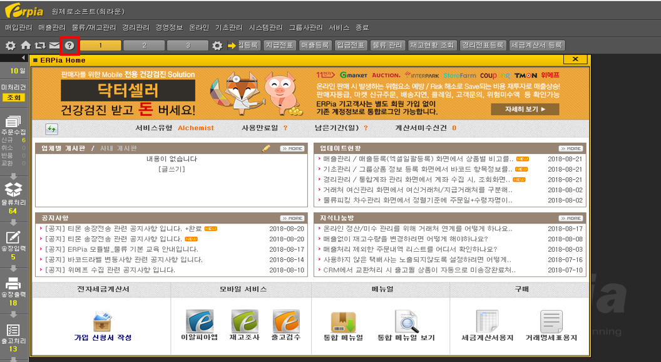661x362 pixels.
Task: Open 매입관리 menu
Action: coord(19,28)
